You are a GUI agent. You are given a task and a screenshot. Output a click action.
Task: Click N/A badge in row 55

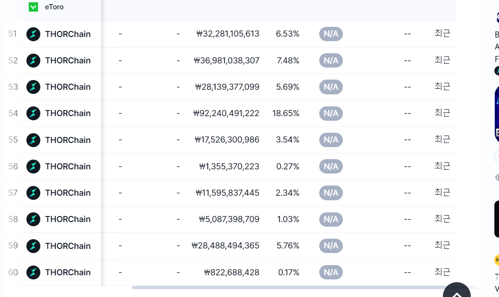click(331, 140)
